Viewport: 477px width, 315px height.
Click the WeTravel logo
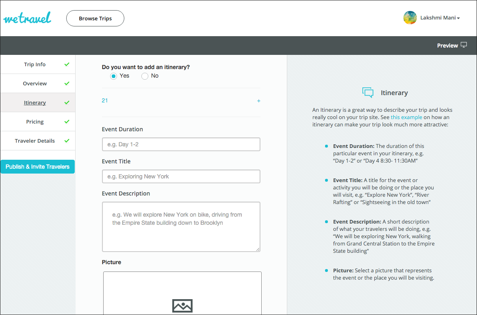[x=27, y=18]
